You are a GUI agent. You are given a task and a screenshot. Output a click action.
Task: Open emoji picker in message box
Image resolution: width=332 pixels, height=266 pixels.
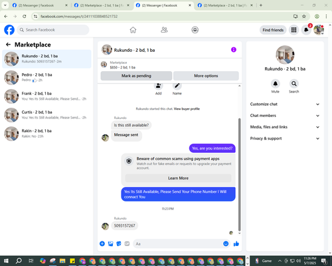pyautogui.click(x=226, y=243)
